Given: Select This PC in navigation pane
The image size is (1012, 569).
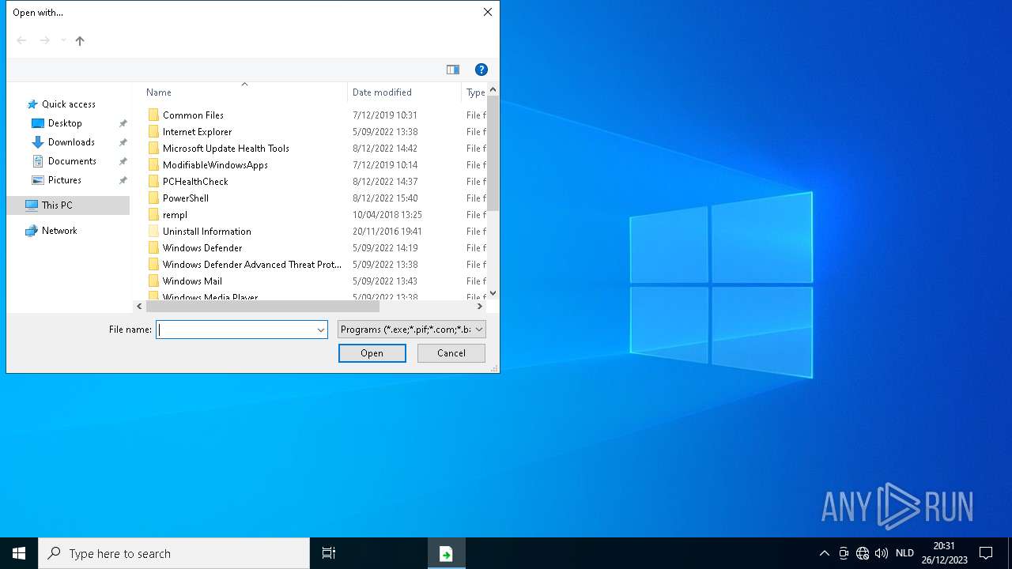Looking at the screenshot, I should tap(57, 205).
